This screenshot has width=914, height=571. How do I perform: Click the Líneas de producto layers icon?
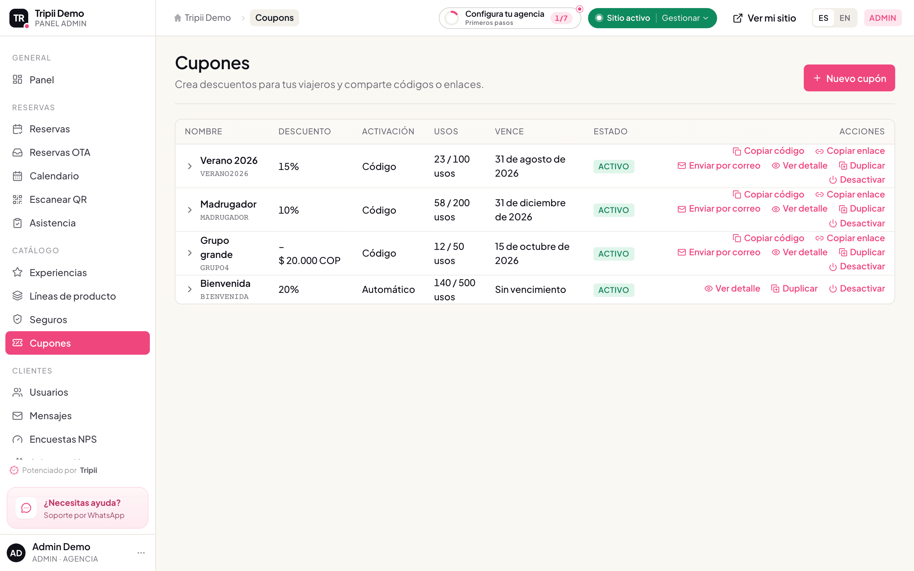17,296
